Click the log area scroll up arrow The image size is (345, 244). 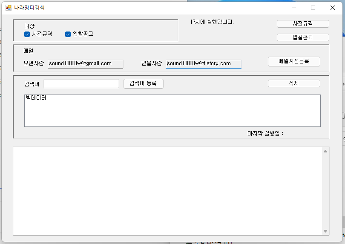325,151
